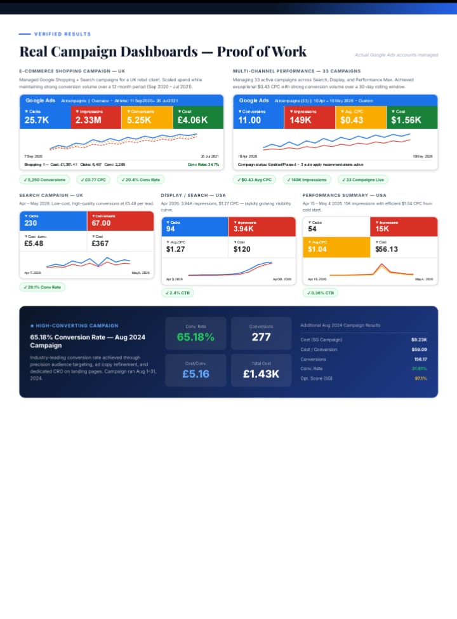457x619 pixels.
Task: Click the Performance Summary — USA title
Action: click(x=344, y=195)
